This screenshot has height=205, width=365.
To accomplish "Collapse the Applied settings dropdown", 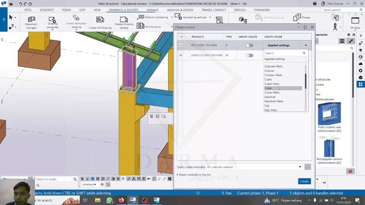I will pos(306,46).
